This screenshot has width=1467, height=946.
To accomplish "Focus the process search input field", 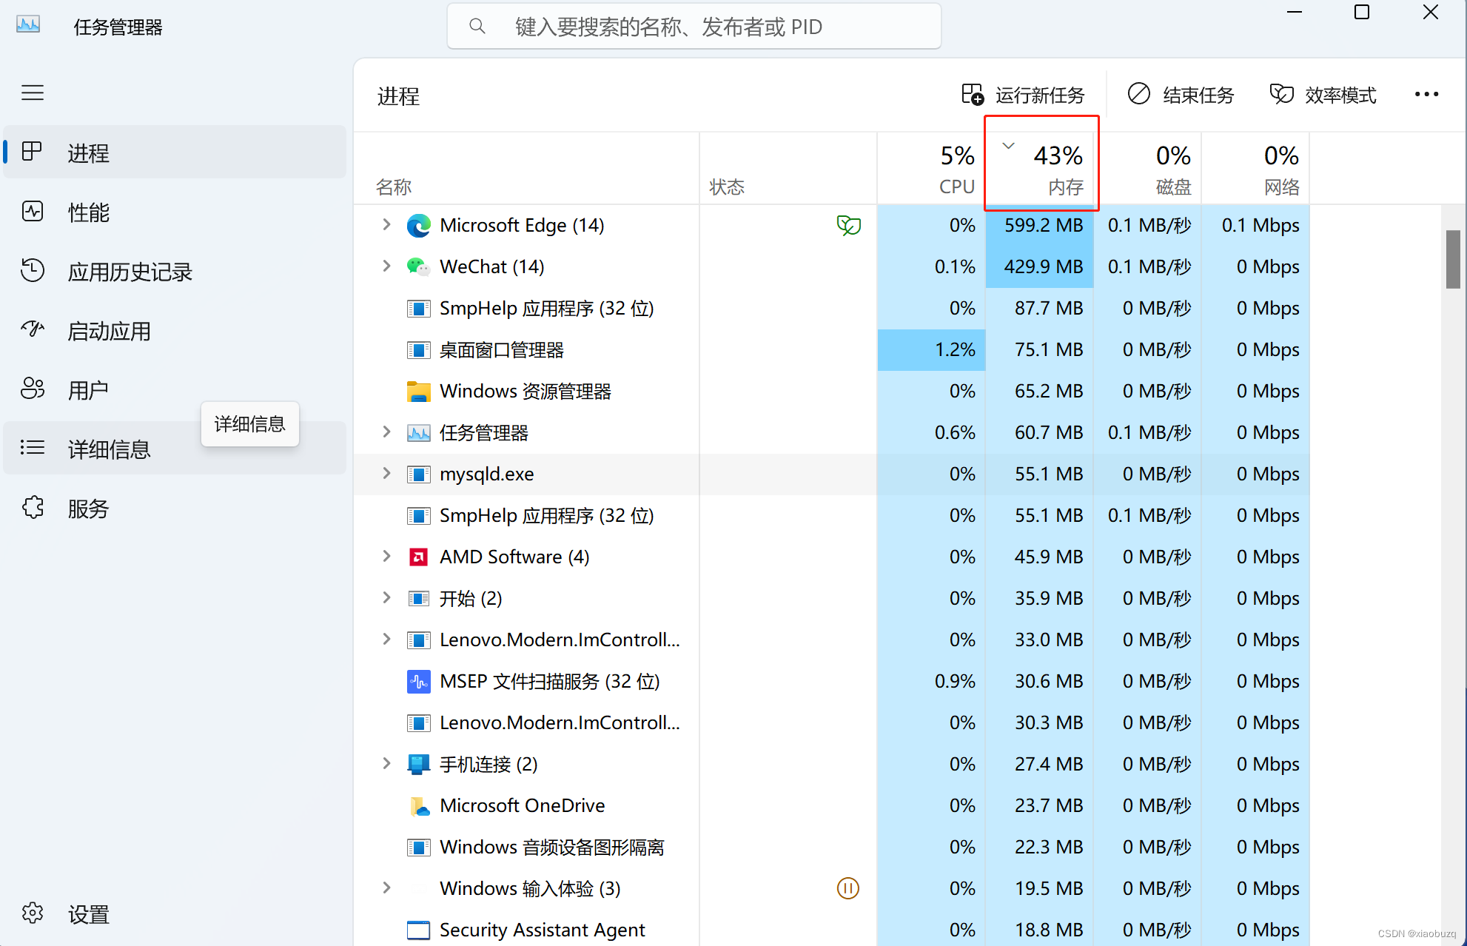I will coord(693,27).
